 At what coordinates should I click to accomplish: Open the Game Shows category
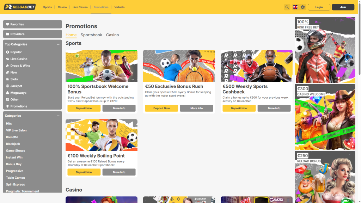coord(16,151)
